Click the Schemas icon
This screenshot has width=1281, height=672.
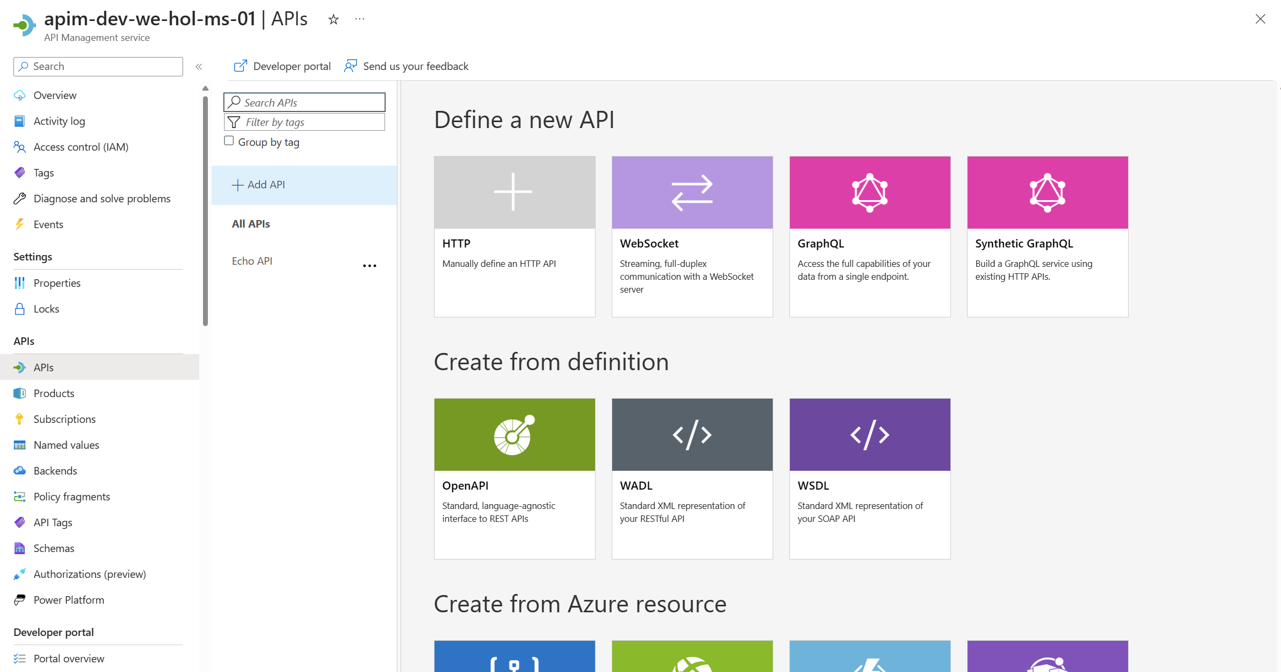[x=20, y=548]
